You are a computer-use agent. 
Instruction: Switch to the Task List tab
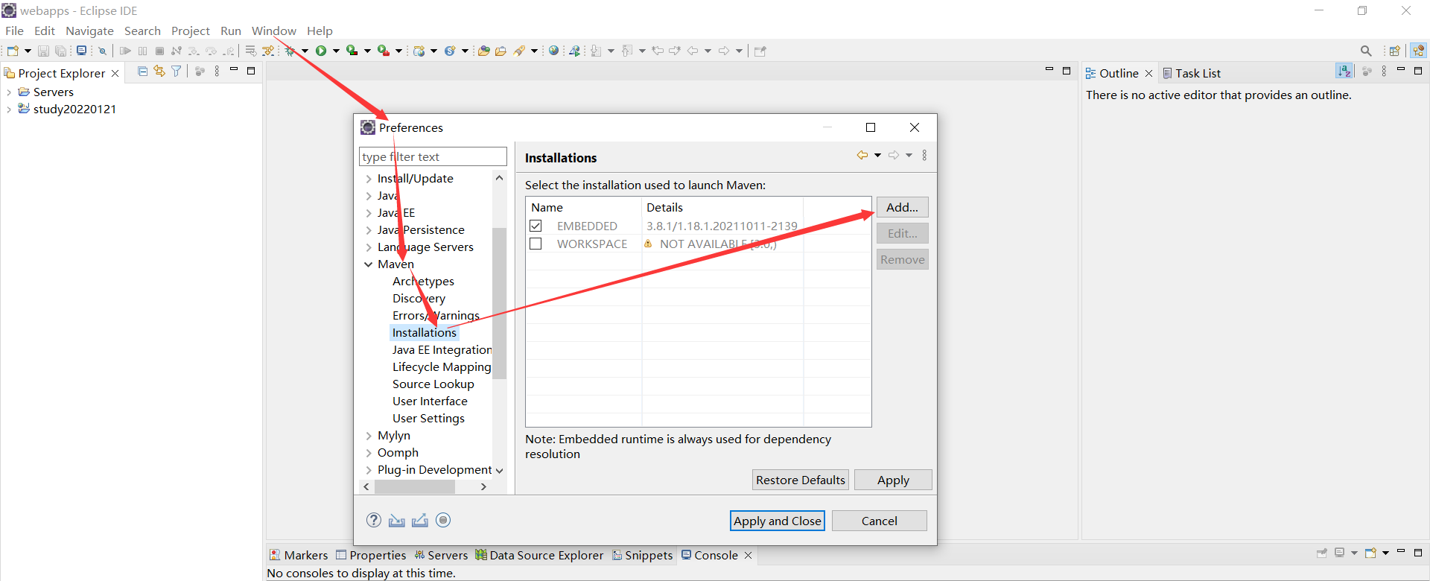pos(1192,73)
